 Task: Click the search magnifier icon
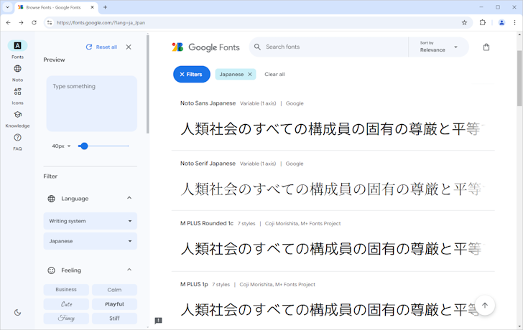257,47
